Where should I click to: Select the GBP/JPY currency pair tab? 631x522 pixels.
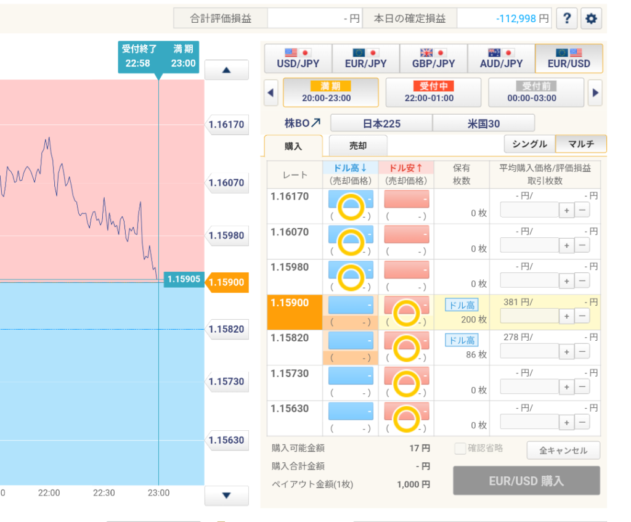(x=433, y=59)
